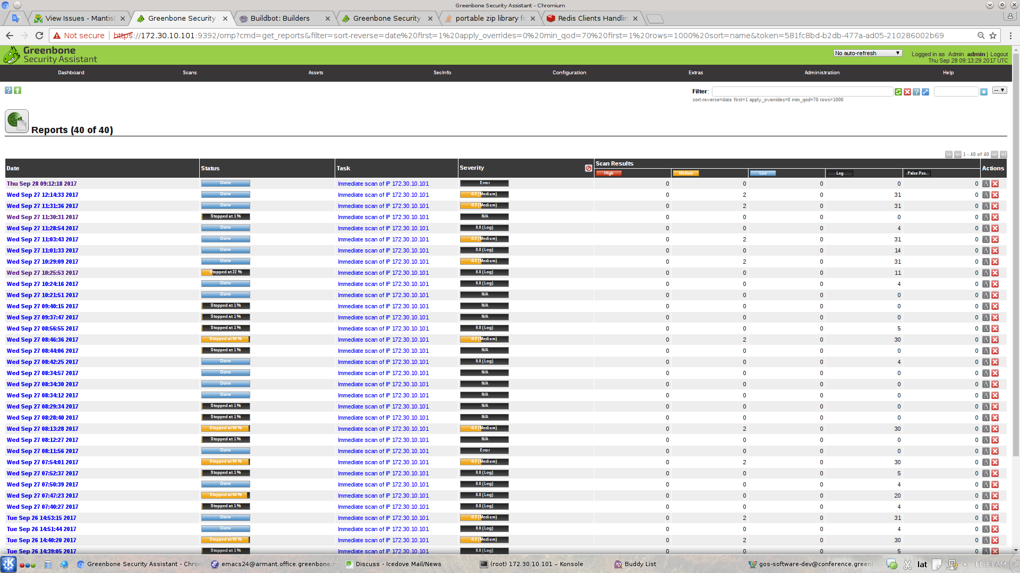
Task: Delete the Thu Sep 28 09:12:18 report
Action: coord(995,184)
